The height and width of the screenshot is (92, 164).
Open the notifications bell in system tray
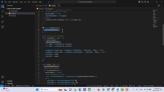point(161,89)
